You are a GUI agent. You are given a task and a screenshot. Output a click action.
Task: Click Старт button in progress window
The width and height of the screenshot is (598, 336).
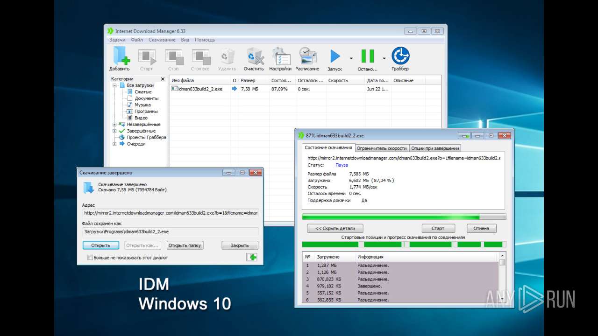tap(439, 229)
